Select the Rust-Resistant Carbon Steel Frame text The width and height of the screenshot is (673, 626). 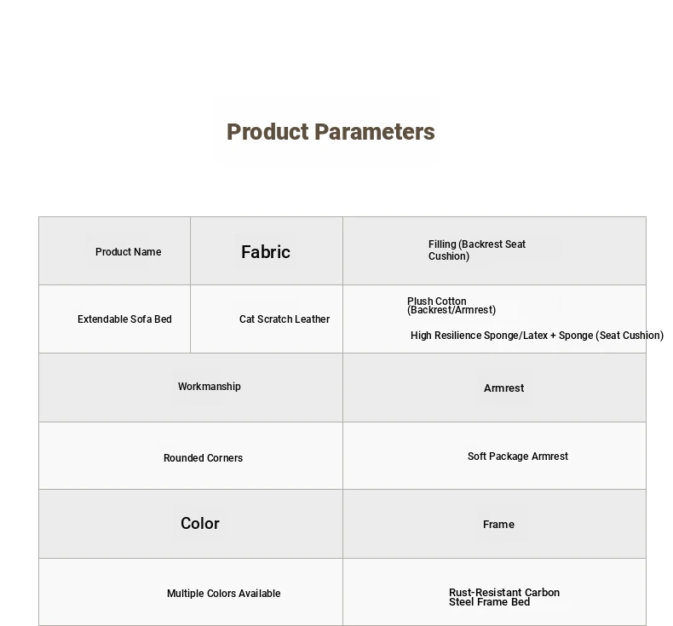[x=503, y=597]
